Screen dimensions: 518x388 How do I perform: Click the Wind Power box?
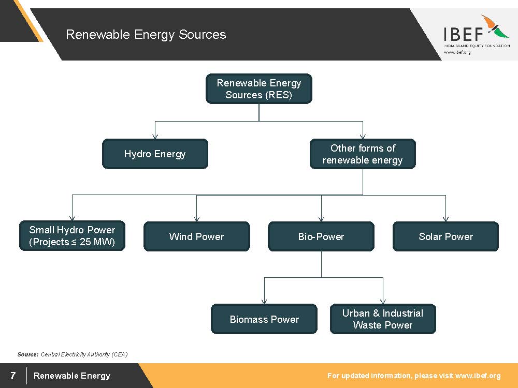[196, 236]
